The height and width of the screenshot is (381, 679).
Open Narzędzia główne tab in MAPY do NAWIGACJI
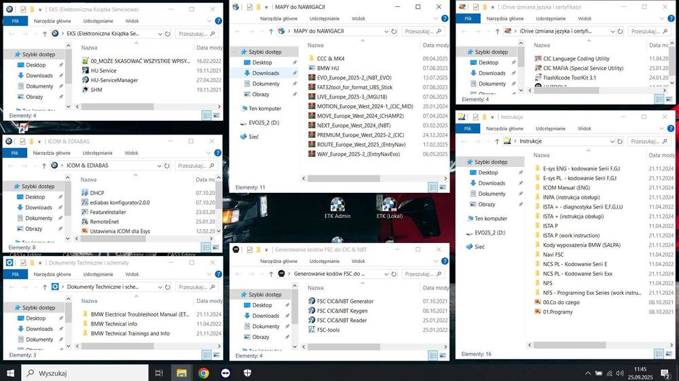[278, 18]
